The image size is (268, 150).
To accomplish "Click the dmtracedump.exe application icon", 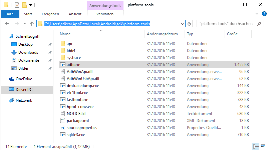I will click(x=63, y=85).
